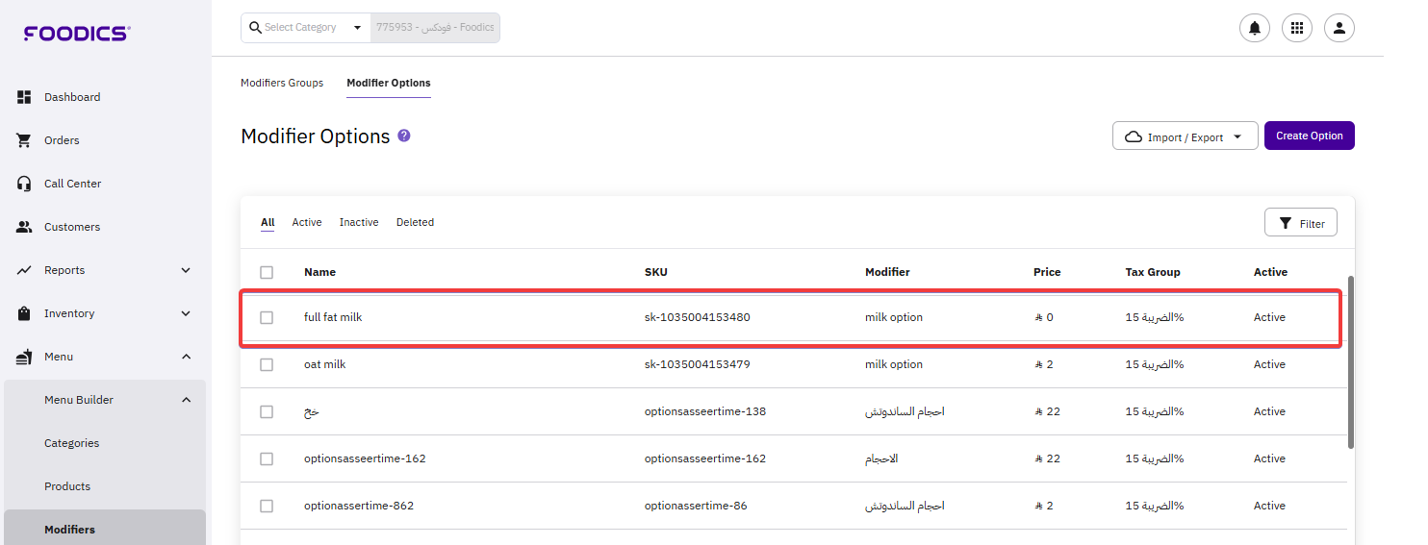Image resolution: width=1428 pixels, height=545 pixels.
Task: Open the notifications bell icon
Action: [x=1254, y=28]
